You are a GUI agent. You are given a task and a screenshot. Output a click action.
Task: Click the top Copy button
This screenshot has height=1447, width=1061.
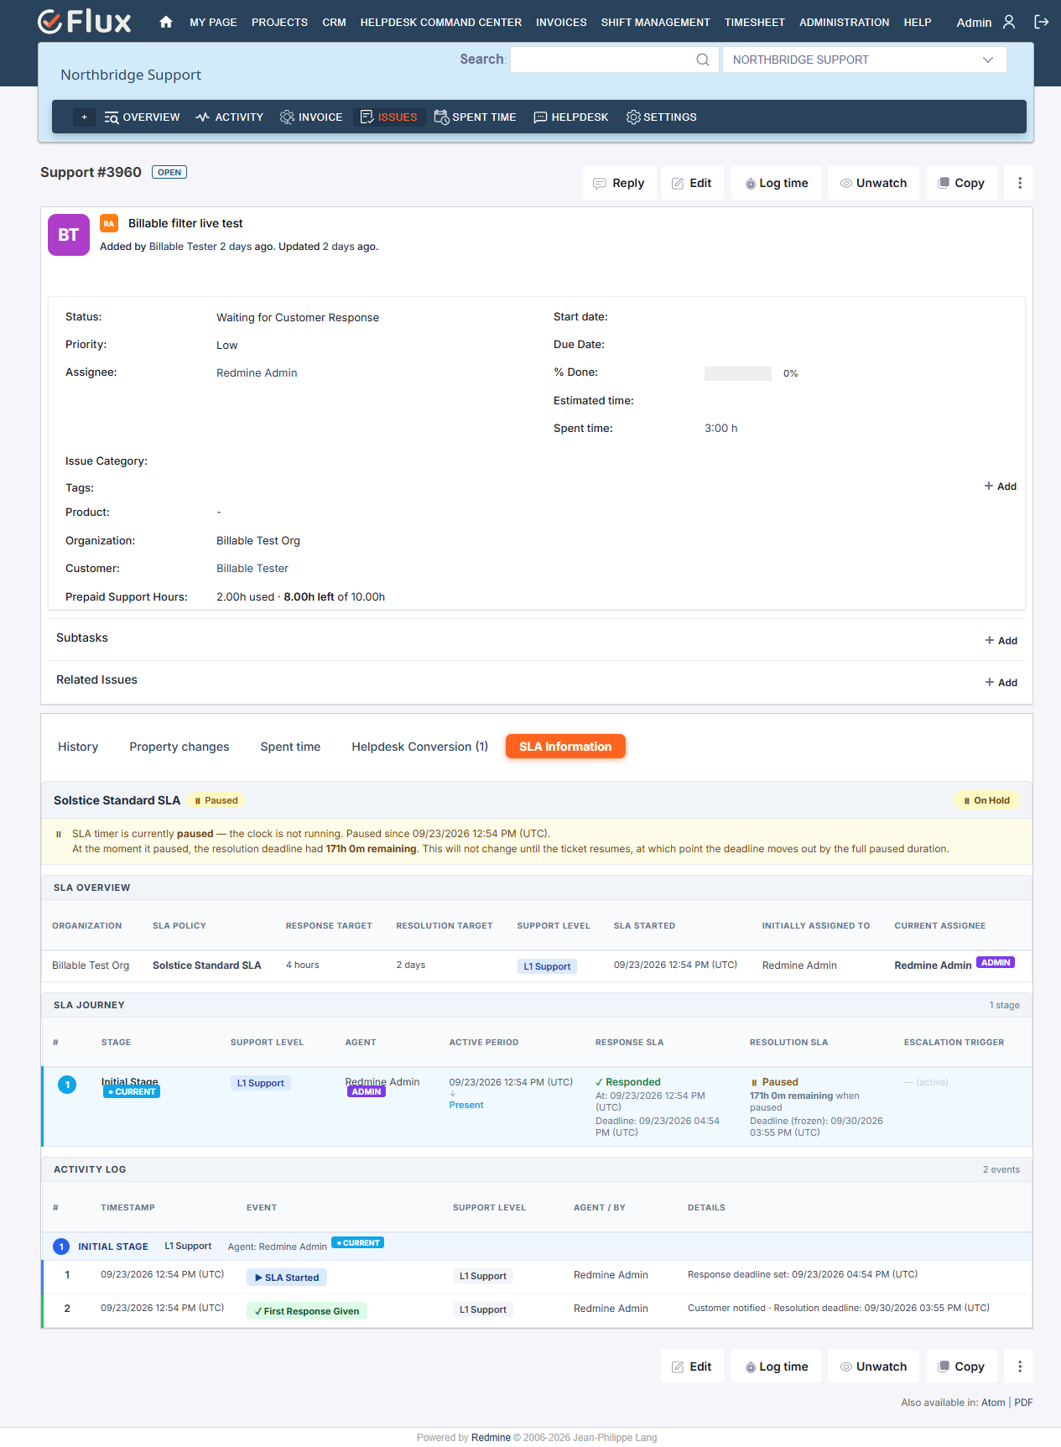pyautogui.click(x=962, y=183)
